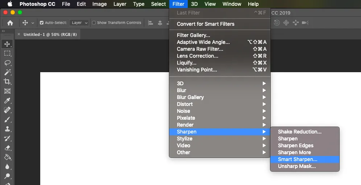The height and width of the screenshot is (185, 361).
Task: Select the Blur tool
Action: (7, 166)
